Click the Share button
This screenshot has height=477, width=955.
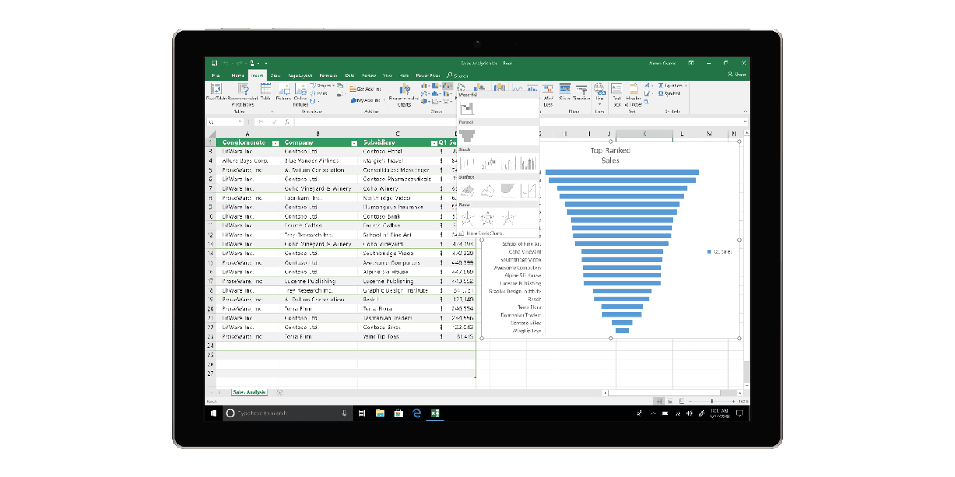pyautogui.click(x=737, y=75)
